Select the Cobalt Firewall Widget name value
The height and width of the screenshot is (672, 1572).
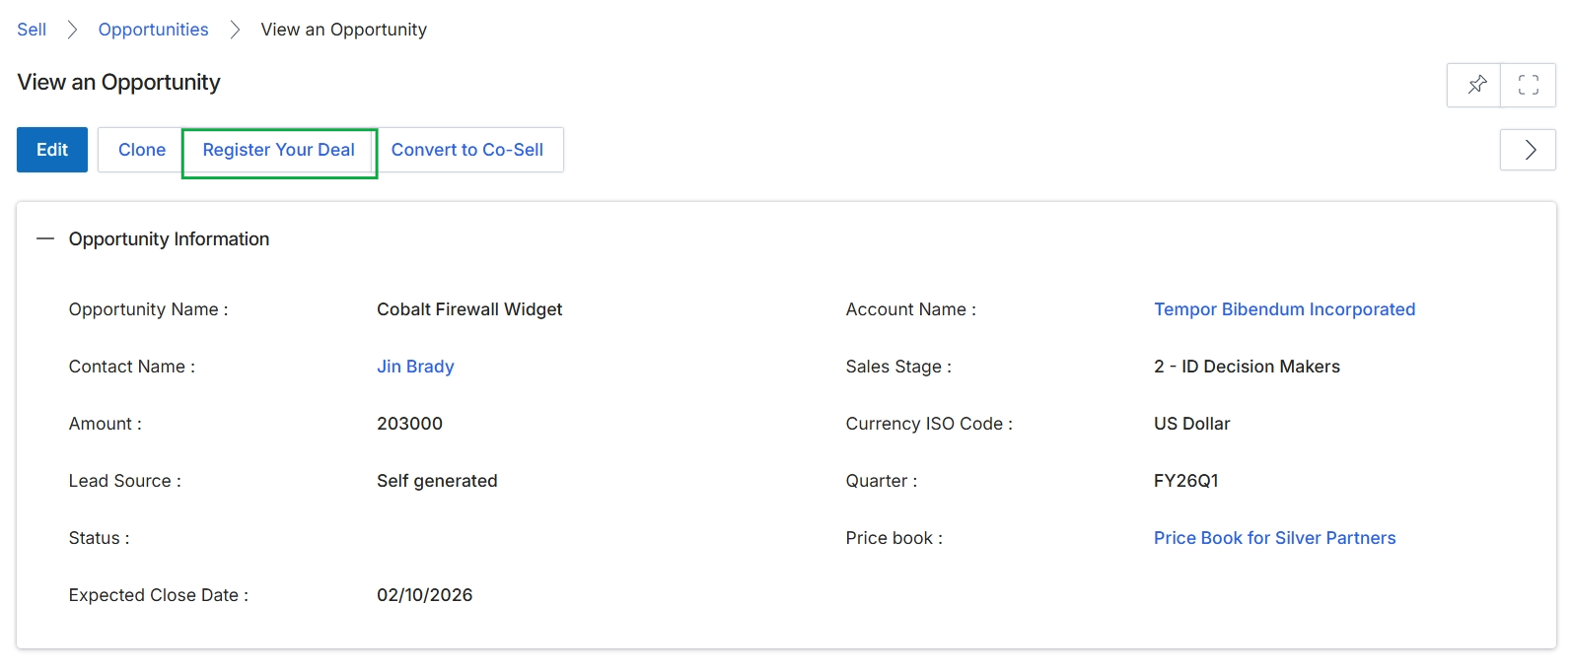pyautogui.click(x=469, y=309)
